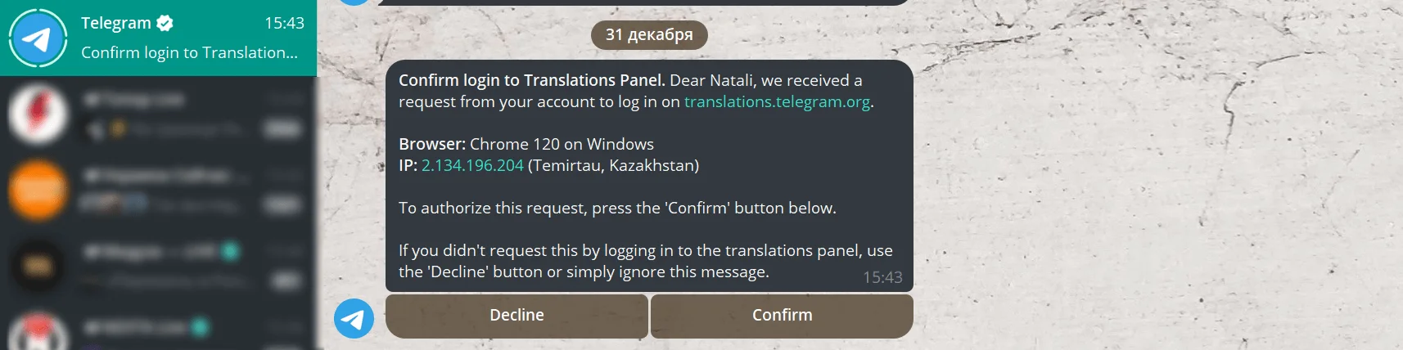Click the teal verified badge on the fourth chat

click(x=231, y=251)
